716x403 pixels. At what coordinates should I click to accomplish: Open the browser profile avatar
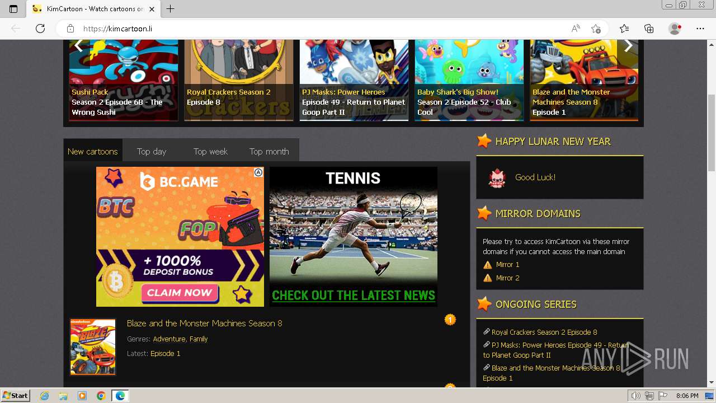tap(675, 29)
